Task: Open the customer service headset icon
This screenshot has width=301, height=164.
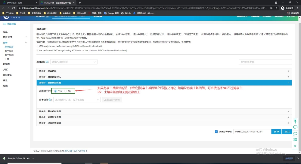Action: coord(295,127)
